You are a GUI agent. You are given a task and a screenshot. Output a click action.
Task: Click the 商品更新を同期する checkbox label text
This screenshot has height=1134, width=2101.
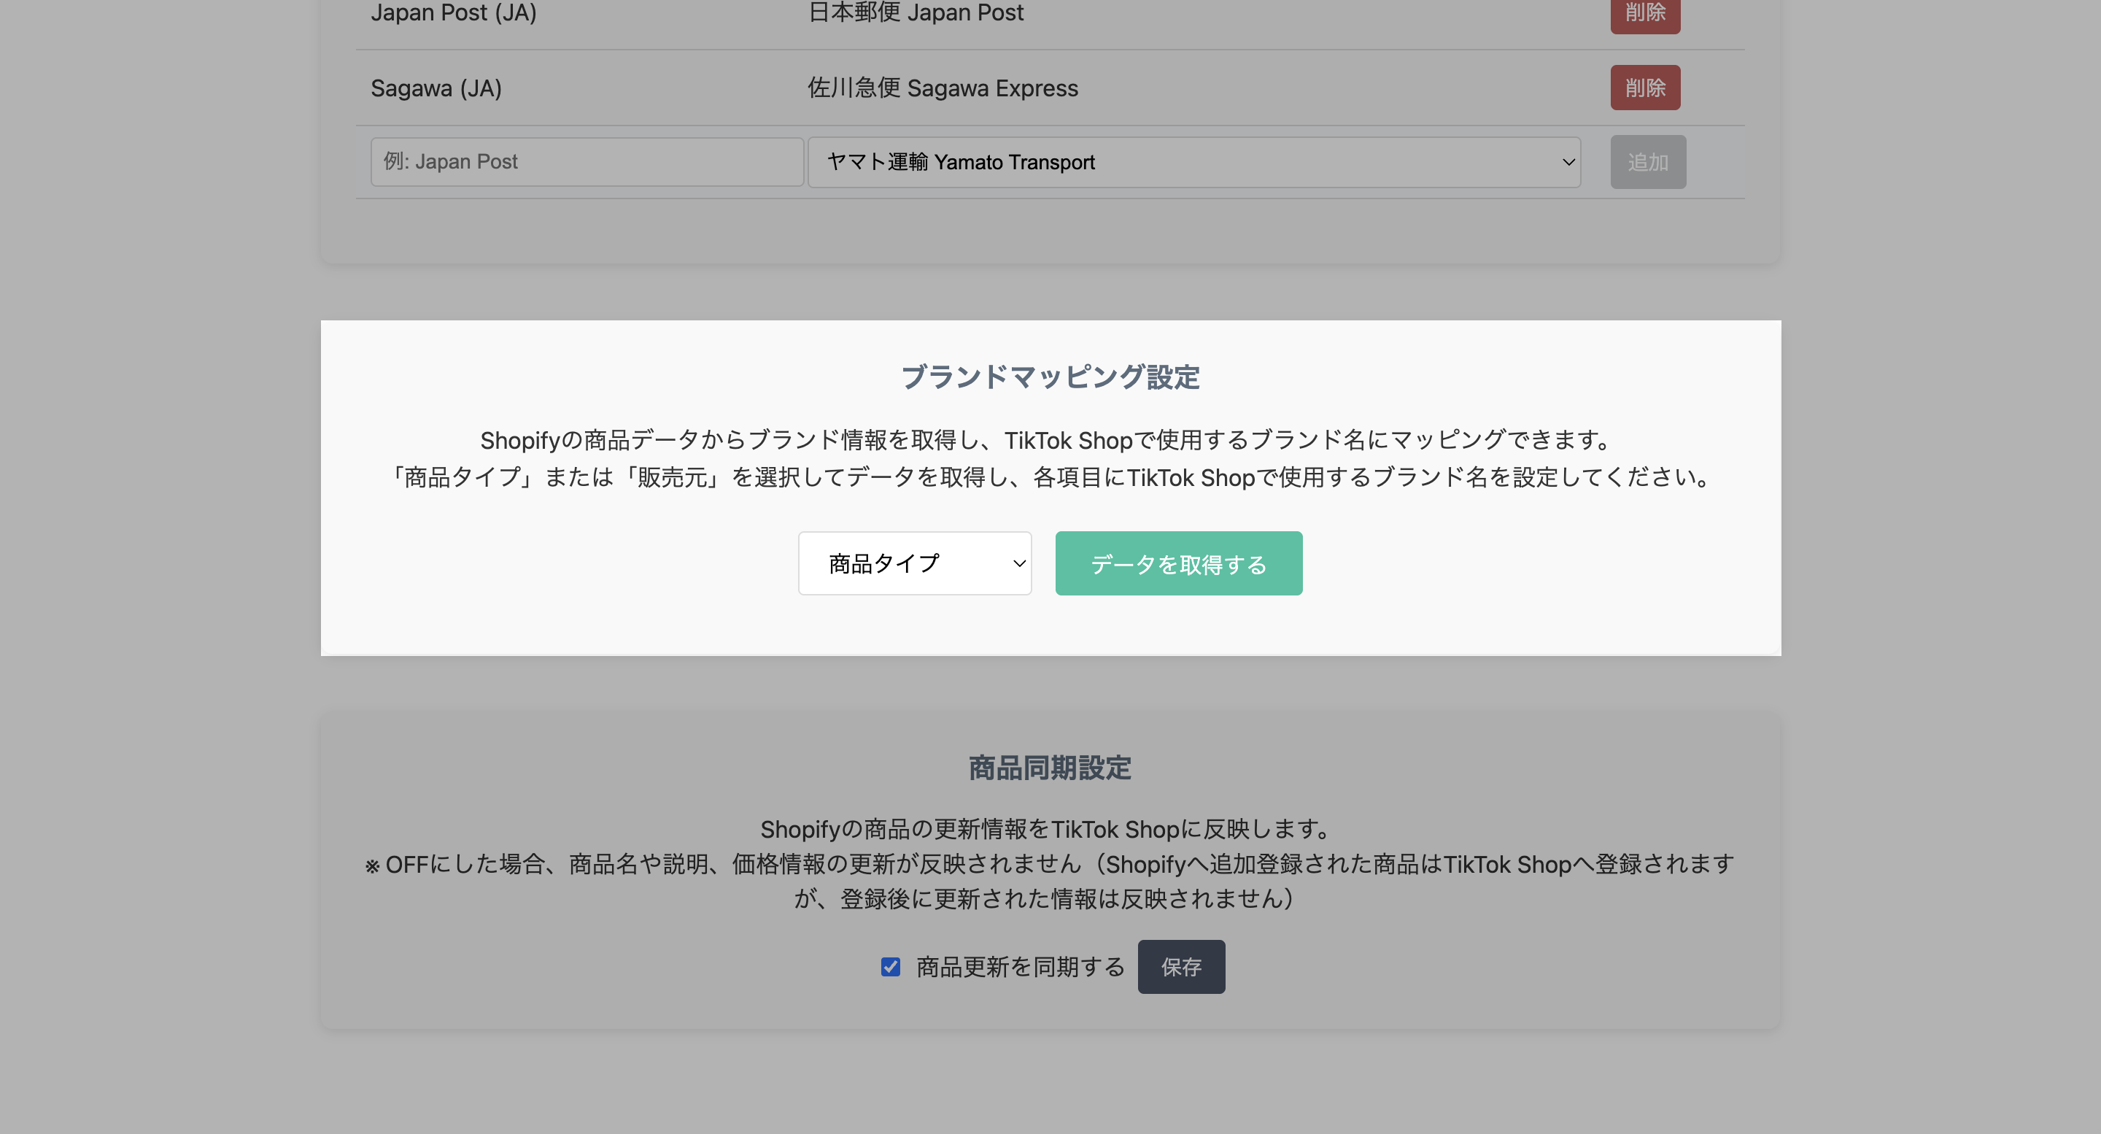pyautogui.click(x=1020, y=967)
